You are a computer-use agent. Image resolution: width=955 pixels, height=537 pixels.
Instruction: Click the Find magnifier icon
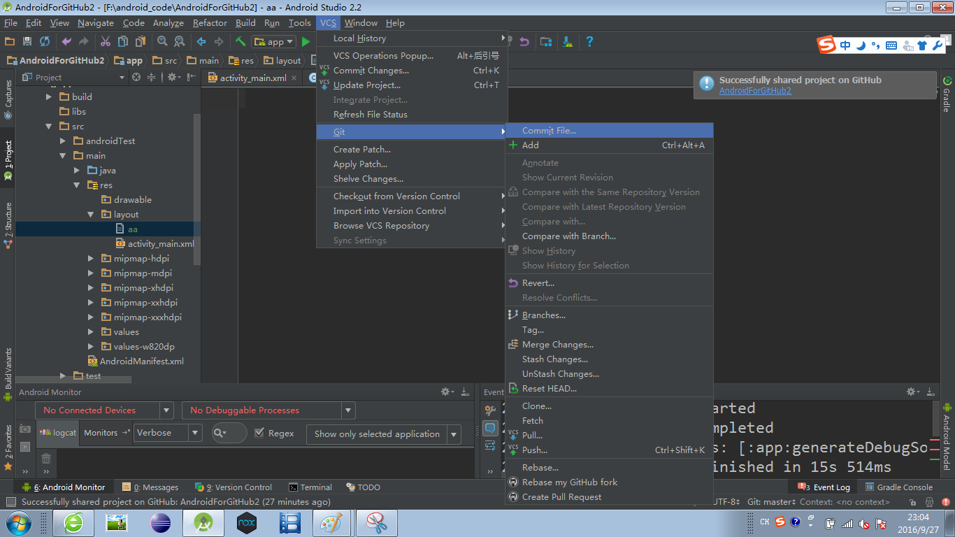162,42
